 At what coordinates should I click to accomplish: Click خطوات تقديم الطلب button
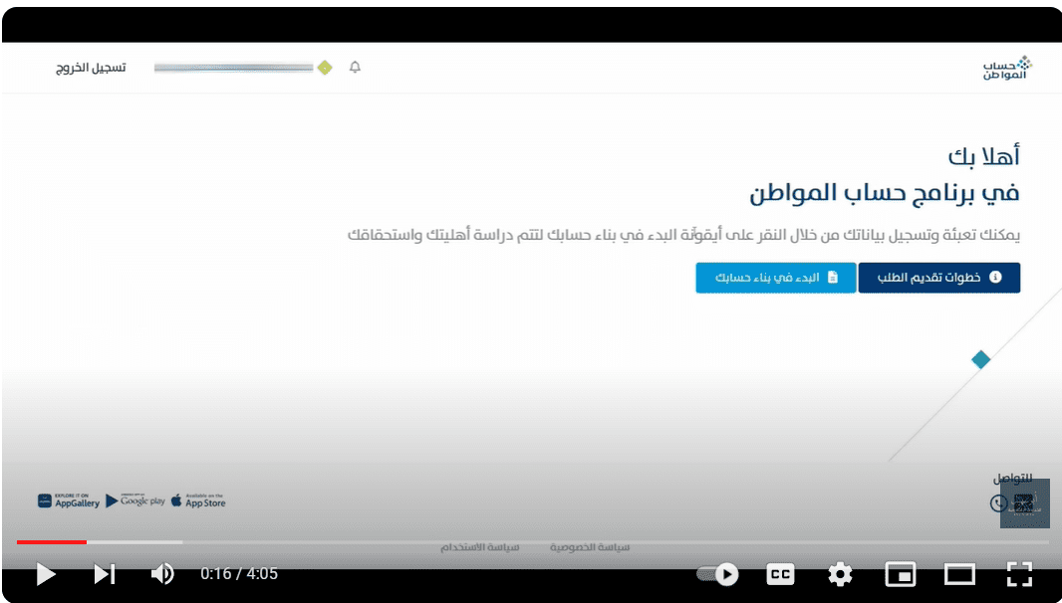938,278
